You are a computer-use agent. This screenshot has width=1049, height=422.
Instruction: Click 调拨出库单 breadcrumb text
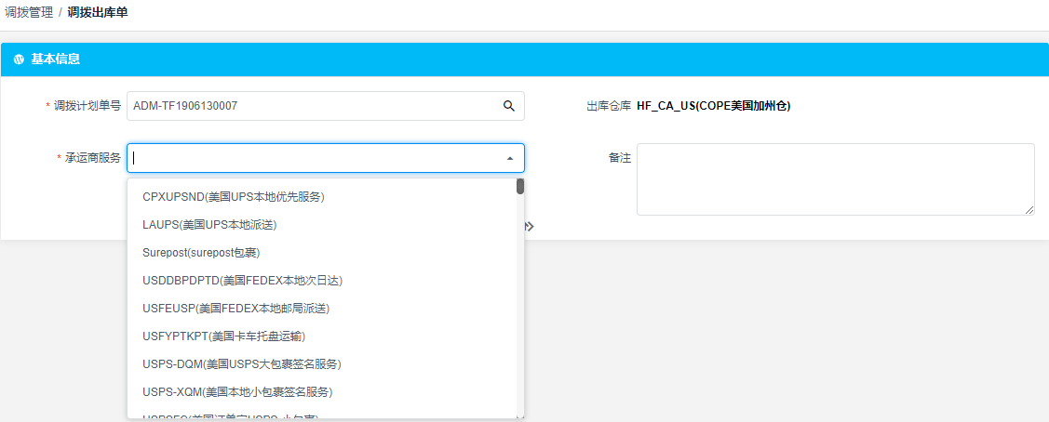pos(98,13)
